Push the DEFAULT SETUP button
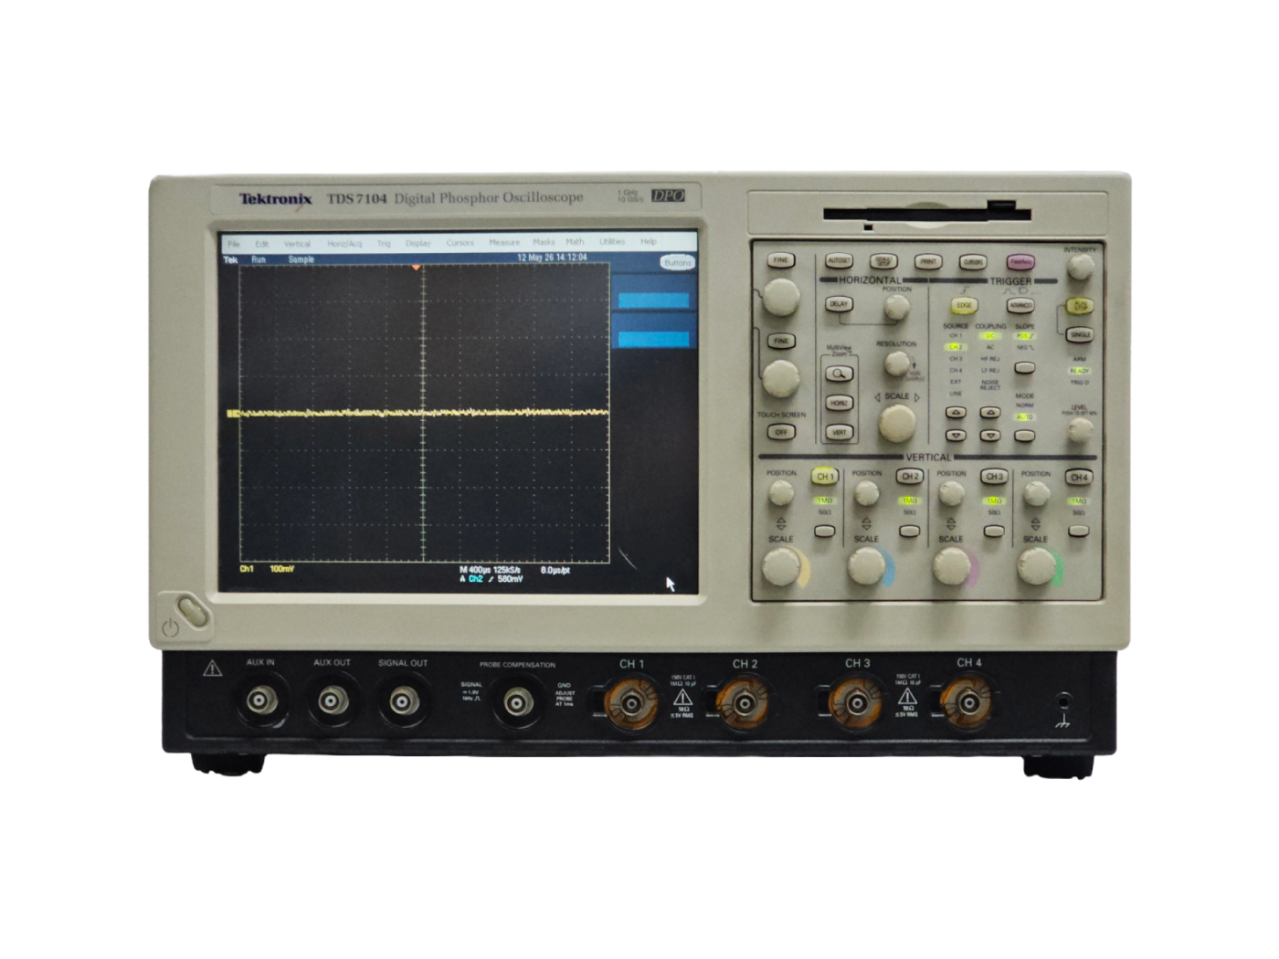The width and height of the screenshot is (1279, 959). (883, 262)
